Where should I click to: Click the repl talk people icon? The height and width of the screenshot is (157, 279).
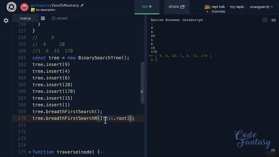(x=208, y=7)
